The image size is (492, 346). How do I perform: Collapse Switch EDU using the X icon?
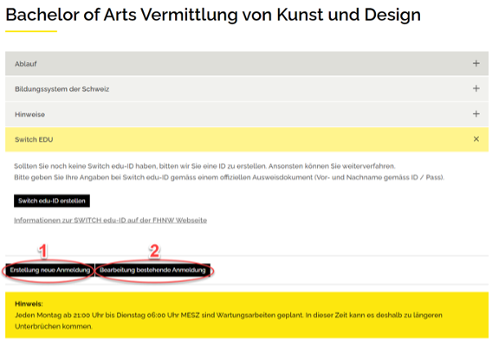476,139
